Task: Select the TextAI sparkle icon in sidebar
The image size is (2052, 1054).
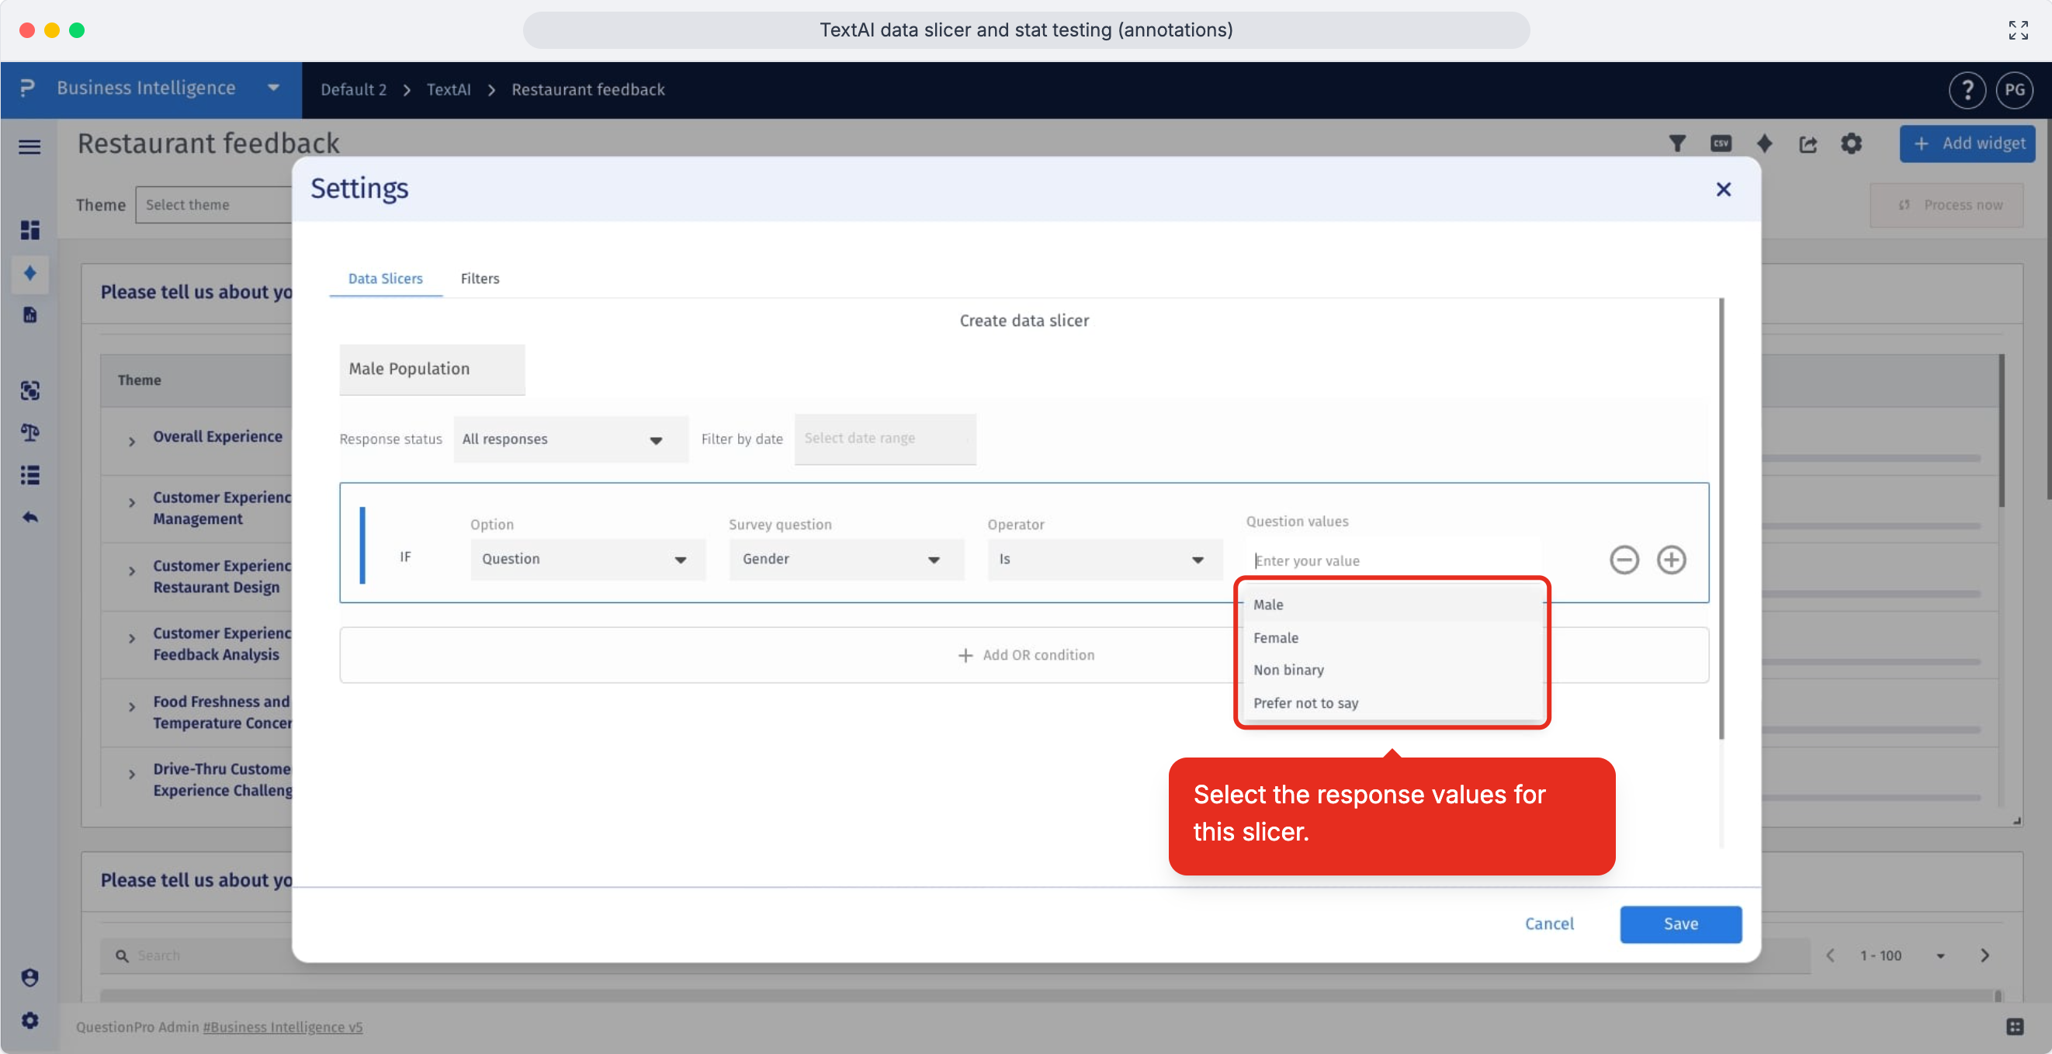Action: [x=29, y=273]
